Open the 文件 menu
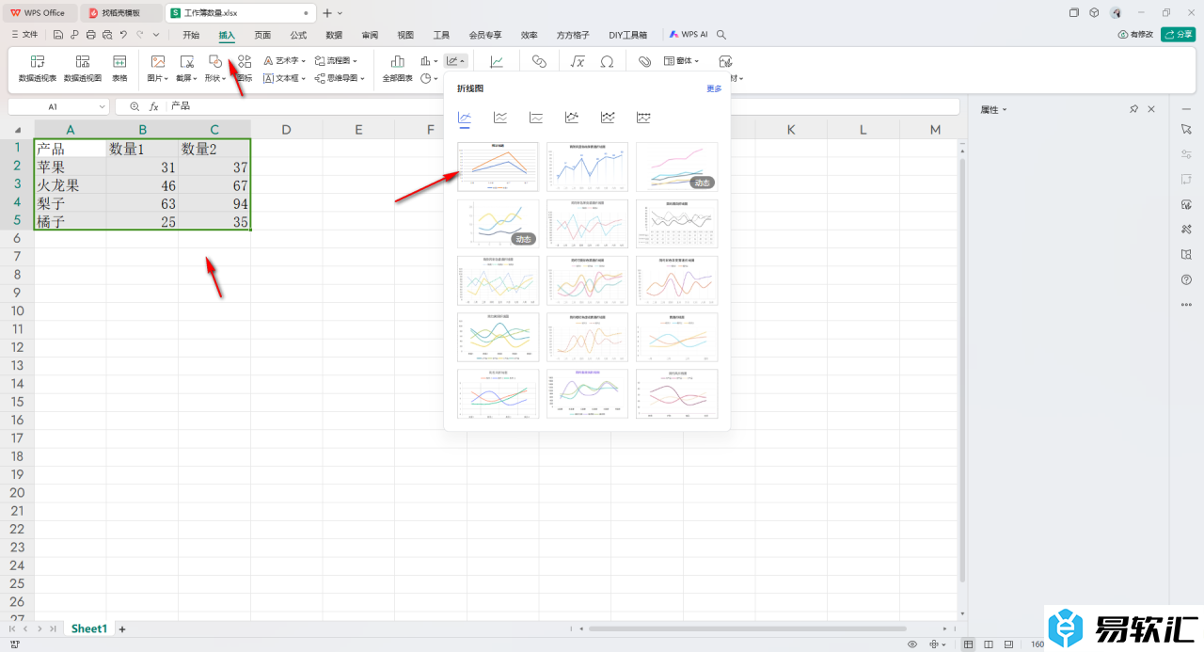The image size is (1204, 652). pyautogui.click(x=24, y=35)
